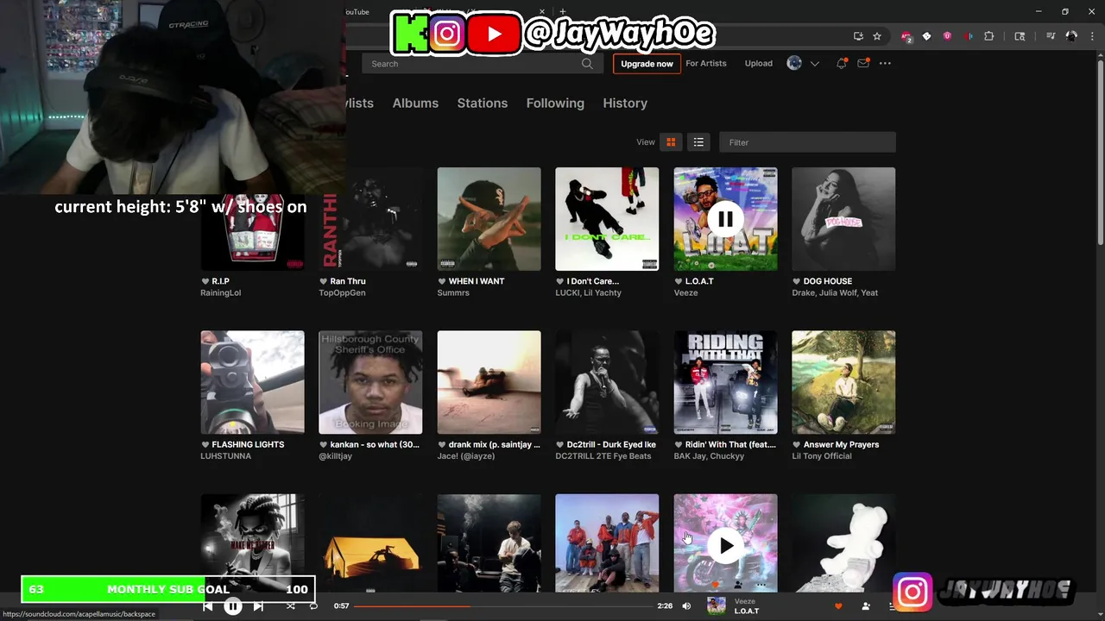Open LUCKI, Lil Yachty artist link
This screenshot has height=621, width=1105.
coord(588,293)
